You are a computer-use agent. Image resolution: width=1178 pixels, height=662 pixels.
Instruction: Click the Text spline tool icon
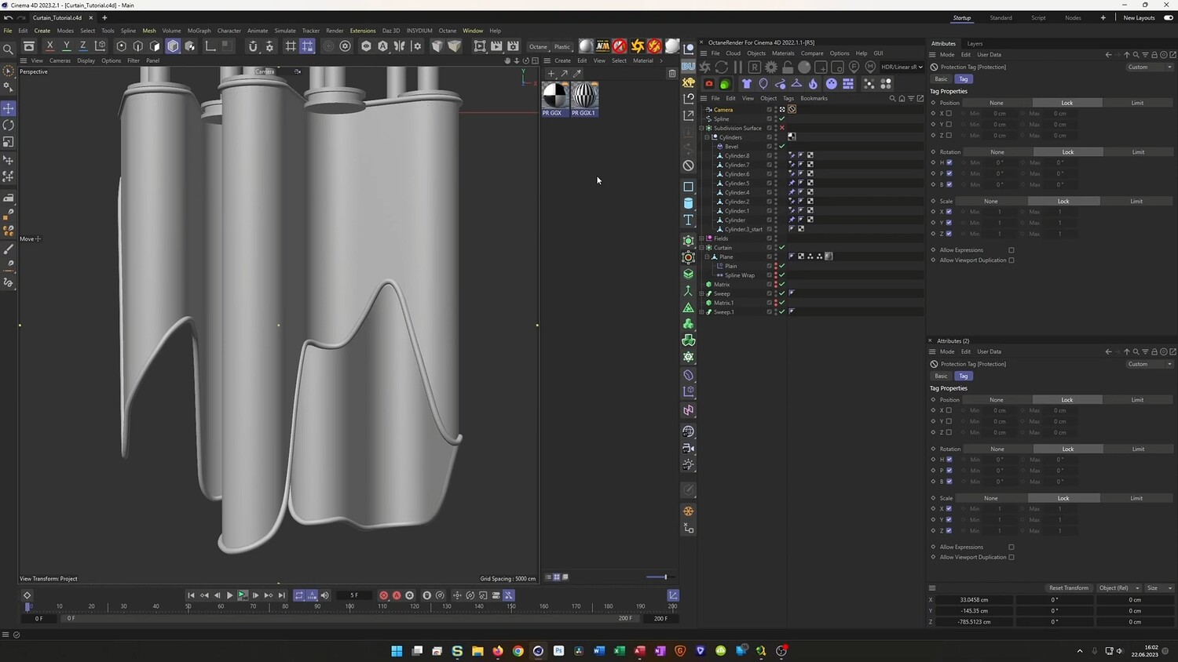pos(688,220)
